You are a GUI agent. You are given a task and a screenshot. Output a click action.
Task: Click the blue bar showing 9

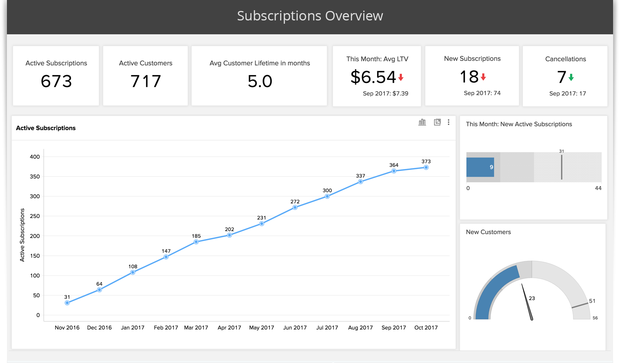(x=480, y=167)
